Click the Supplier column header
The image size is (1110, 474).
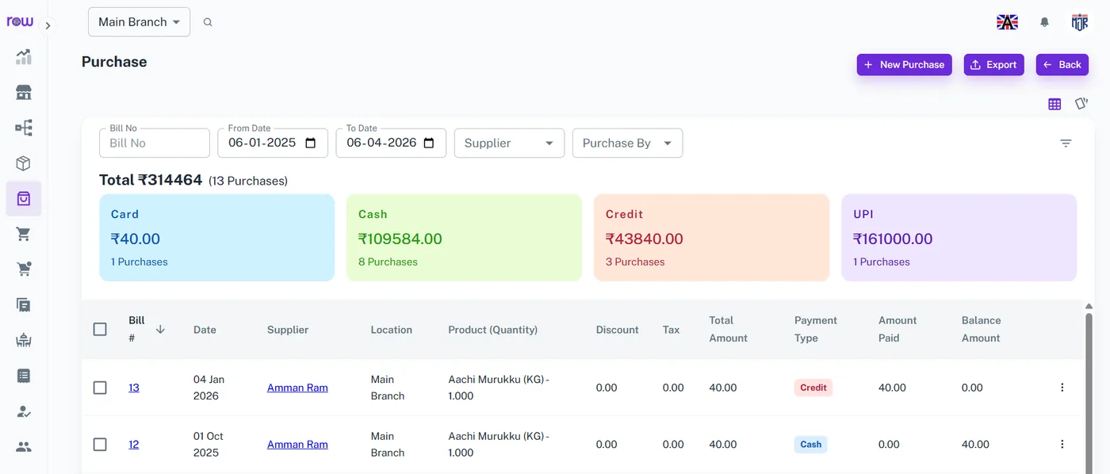coord(288,330)
